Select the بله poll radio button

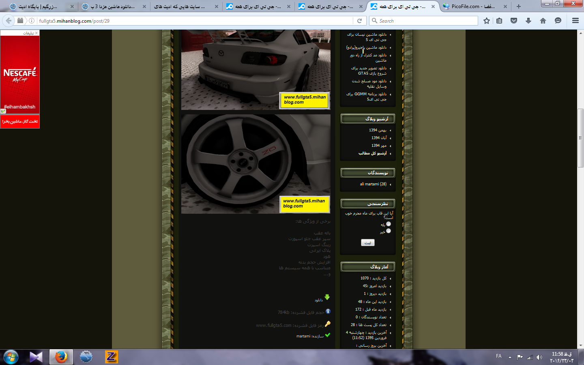coord(389,224)
